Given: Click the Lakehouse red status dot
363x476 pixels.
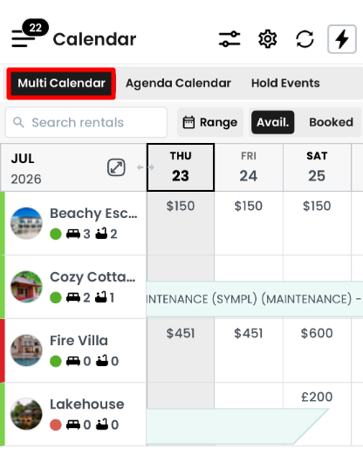Looking at the screenshot, I should [56, 425].
